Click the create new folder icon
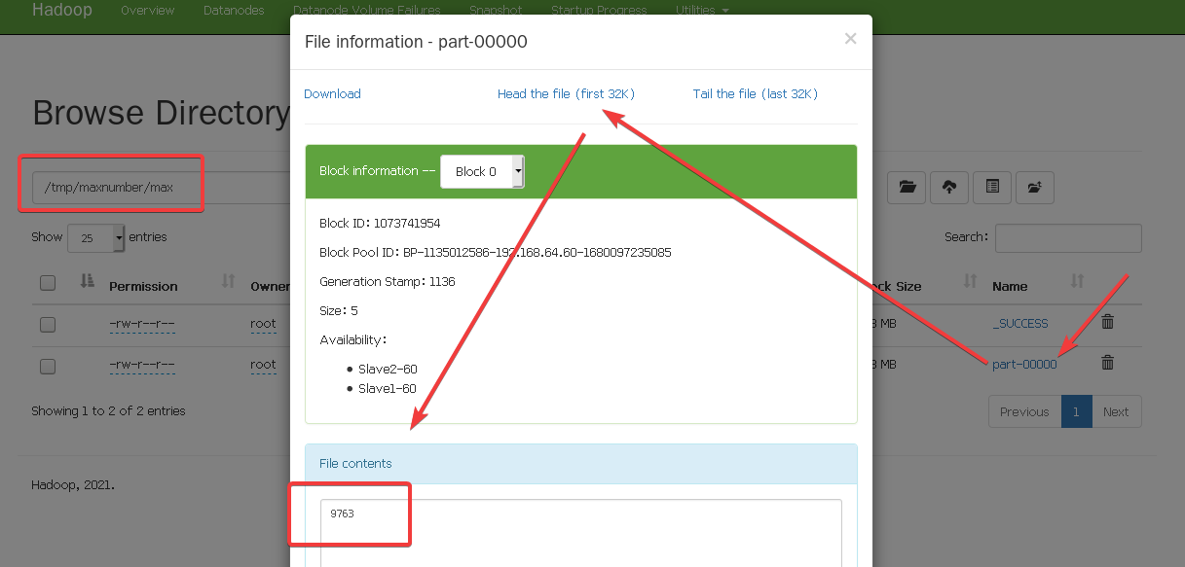Screen dimensions: 1185x567 tap(1035, 187)
